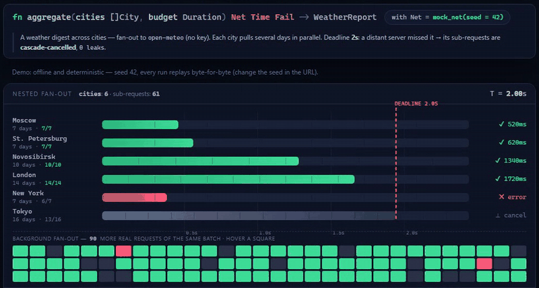The height and width of the screenshot is (288, 539).
Task: Click the 'Tokyo' city name
Action: point(22,211)
